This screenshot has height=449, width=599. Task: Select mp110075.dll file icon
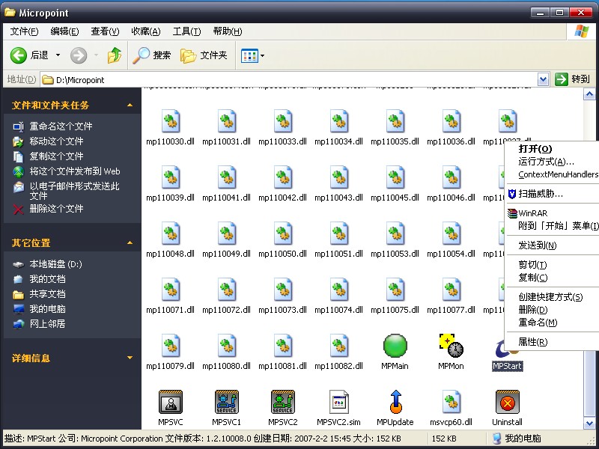point(395,290)
